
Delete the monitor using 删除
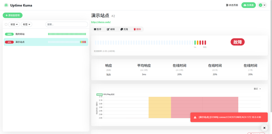pyautogui.click(x=137, y=29)
